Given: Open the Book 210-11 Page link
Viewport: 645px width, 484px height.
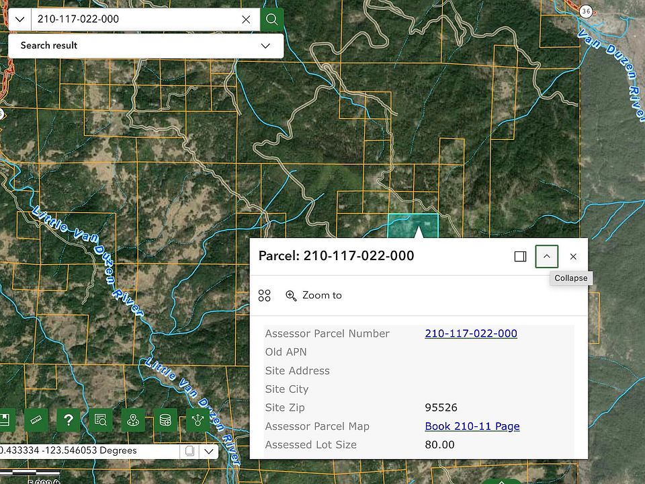Looking at the screenshot, I should (472, 426).
